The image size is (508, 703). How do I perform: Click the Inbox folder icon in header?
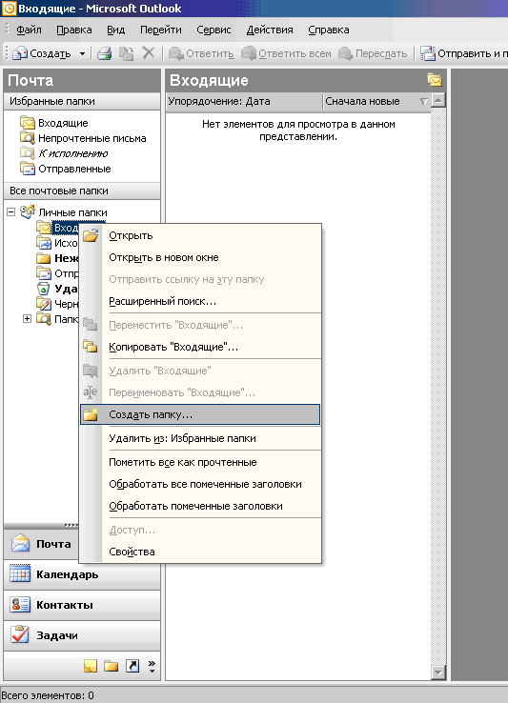pos(435,80)
